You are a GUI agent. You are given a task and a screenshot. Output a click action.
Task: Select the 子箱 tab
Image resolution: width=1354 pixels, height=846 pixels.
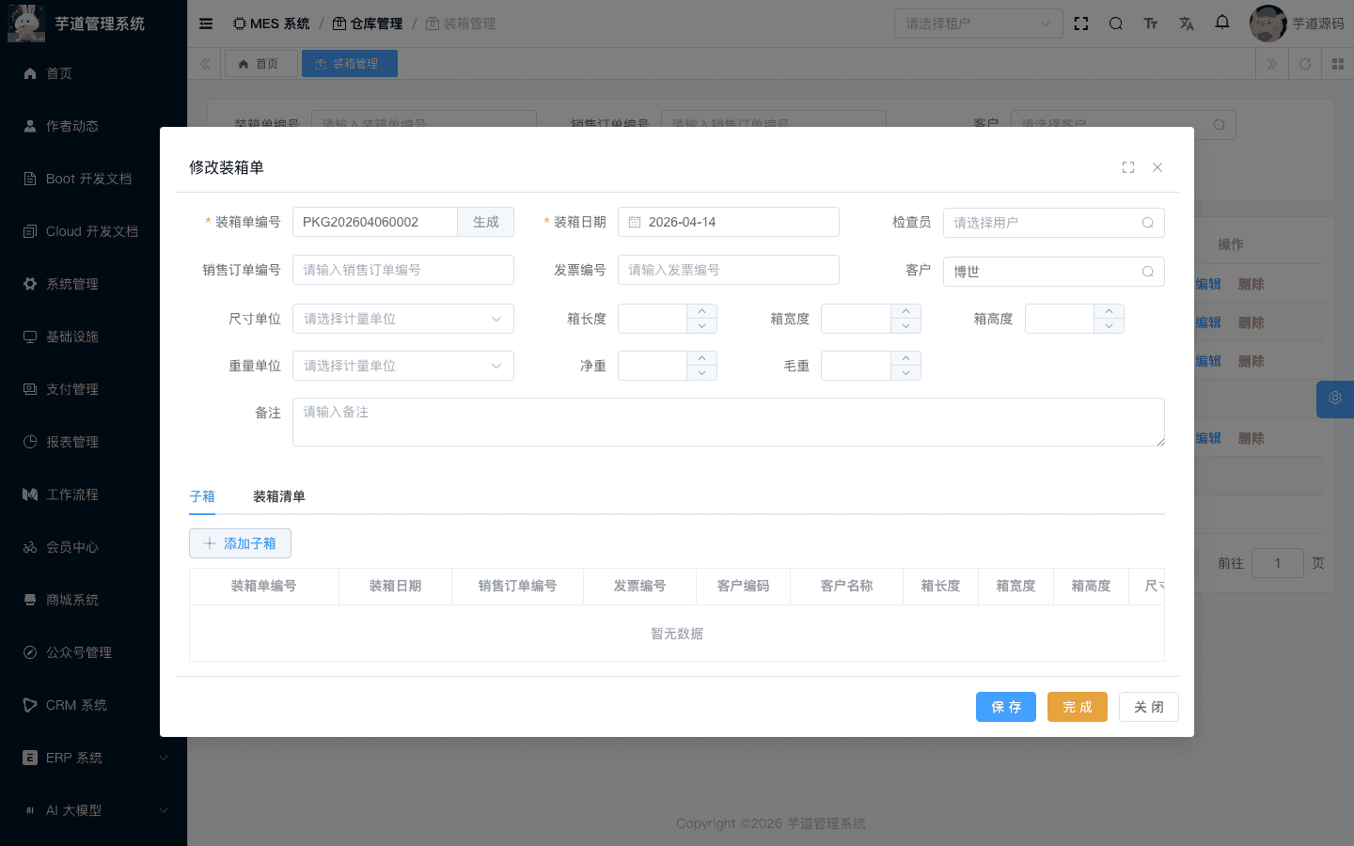coord(202,496)
